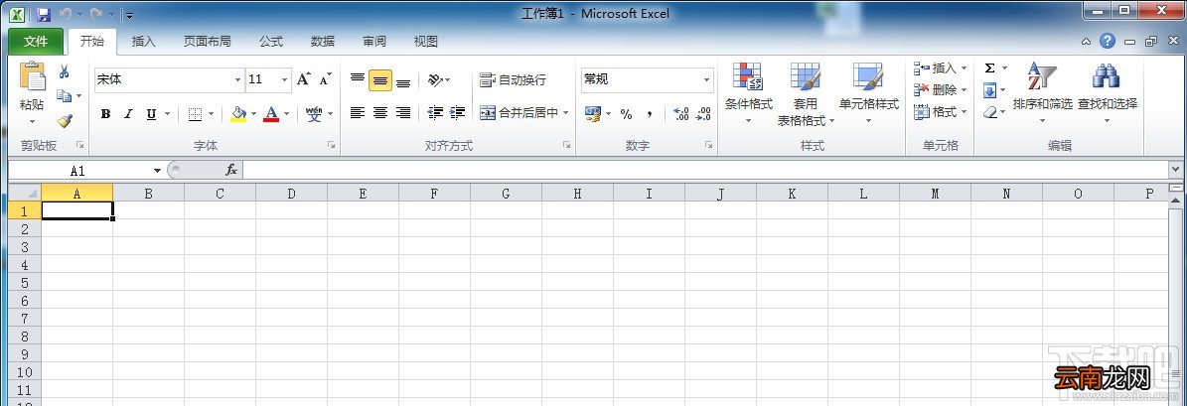Toggle center horizontal alignment

[x=380, y=112]
